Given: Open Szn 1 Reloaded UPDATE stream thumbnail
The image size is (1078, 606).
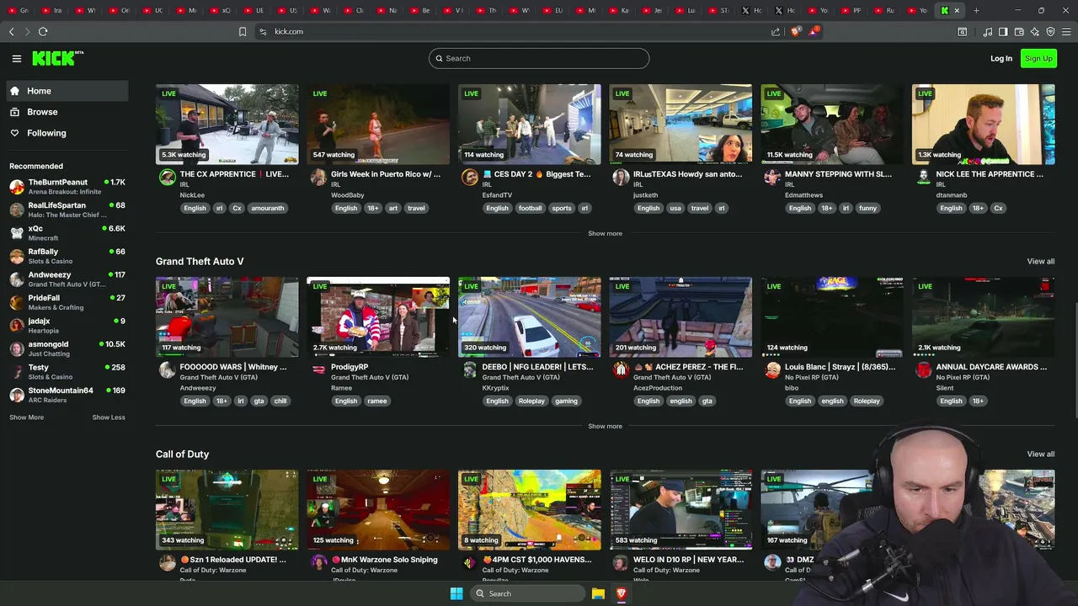Looking at the screenshot, I should (x=227, y=510).
